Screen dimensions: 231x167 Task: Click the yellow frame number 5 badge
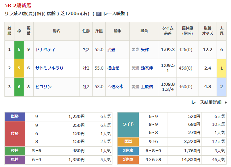coord(19,68)
